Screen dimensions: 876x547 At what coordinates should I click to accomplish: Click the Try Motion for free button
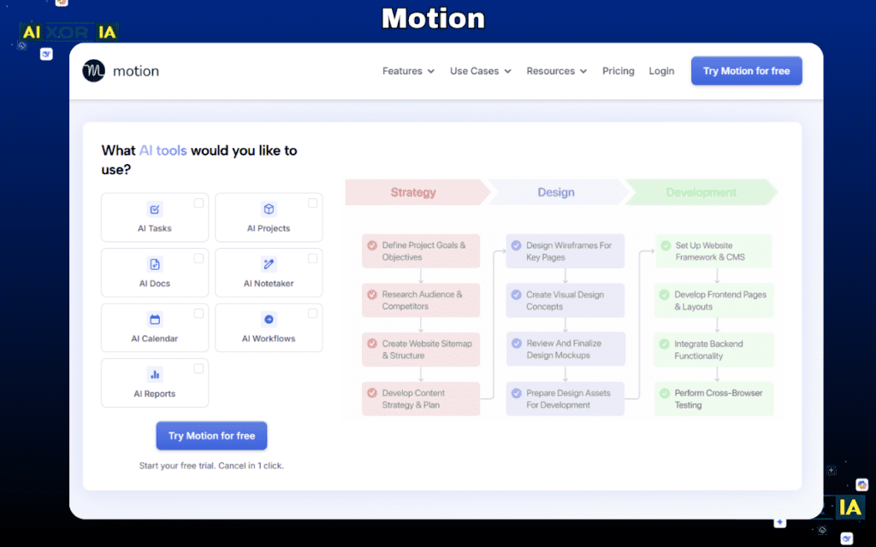(746, 71)
